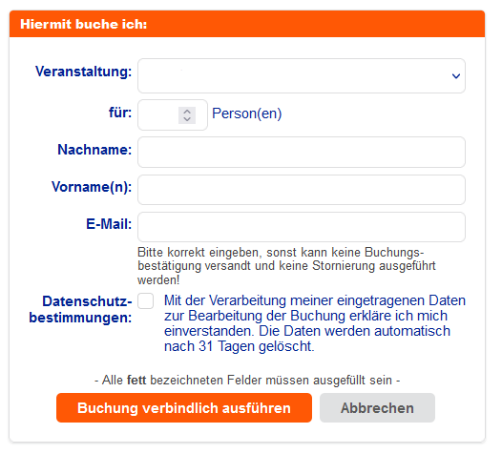The width and height of the screenshot is (502, 454).
Task: Click the 'Hiermit buche ich:' header bar
Action: 247,24
